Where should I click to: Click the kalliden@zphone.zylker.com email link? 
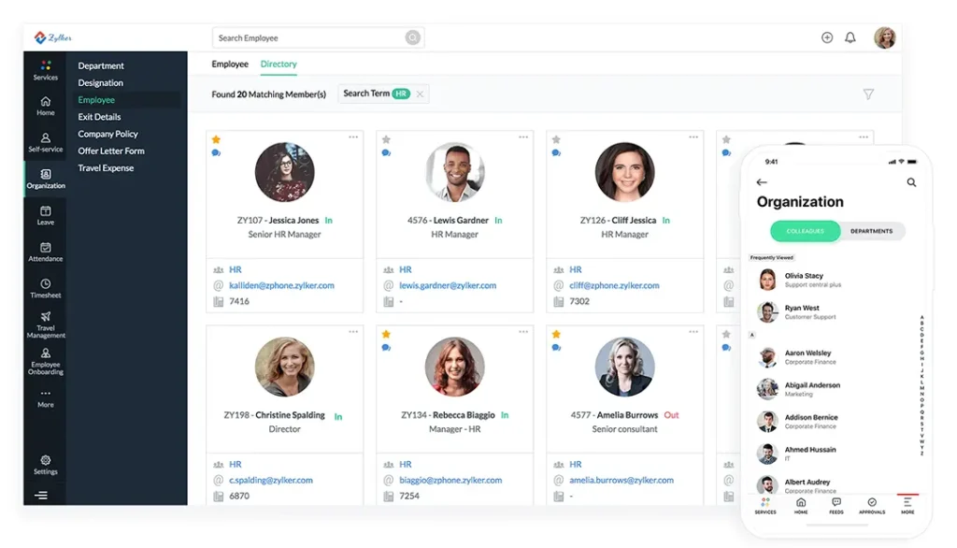281,285
